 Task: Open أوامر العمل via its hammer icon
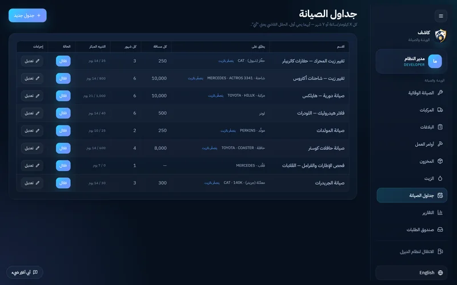coord(440,144)
